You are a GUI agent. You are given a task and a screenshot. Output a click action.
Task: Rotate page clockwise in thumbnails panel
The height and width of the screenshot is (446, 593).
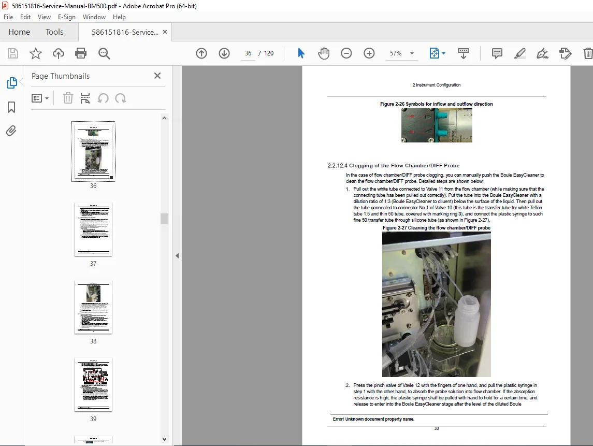121,98
